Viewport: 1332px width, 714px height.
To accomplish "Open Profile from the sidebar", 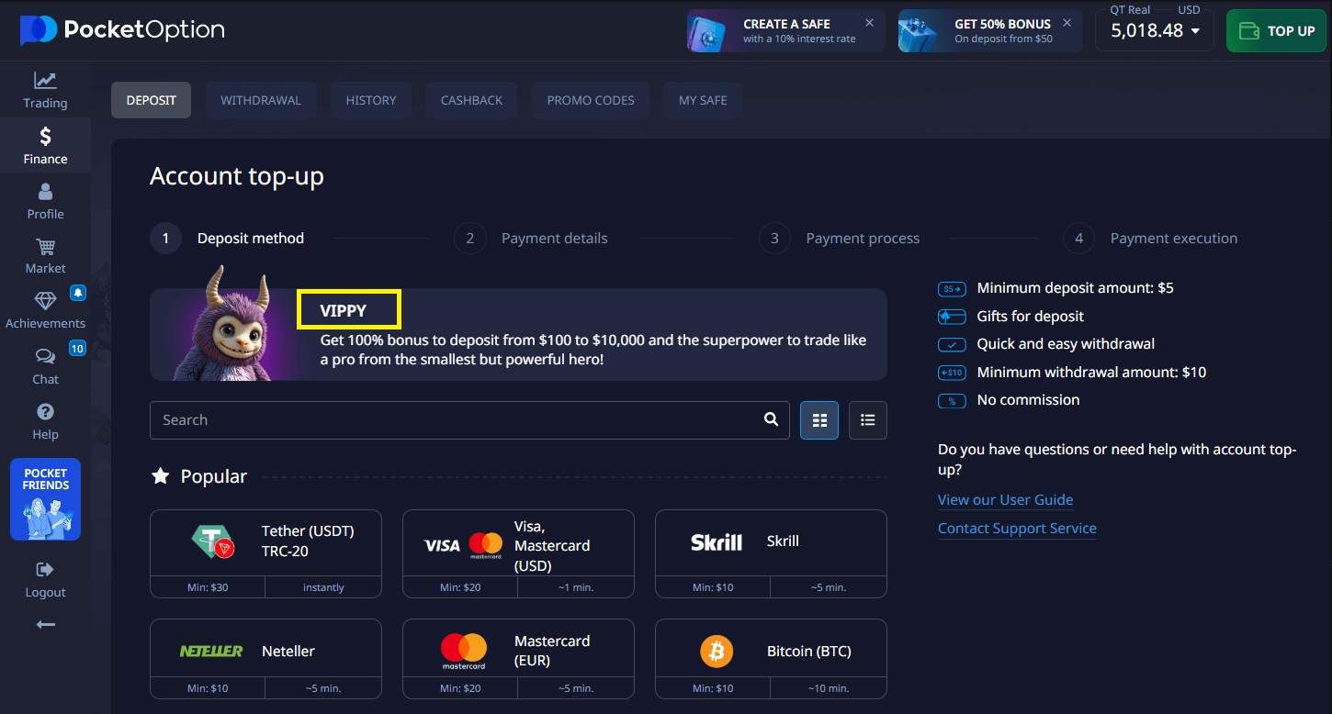I will coord(45,192).
